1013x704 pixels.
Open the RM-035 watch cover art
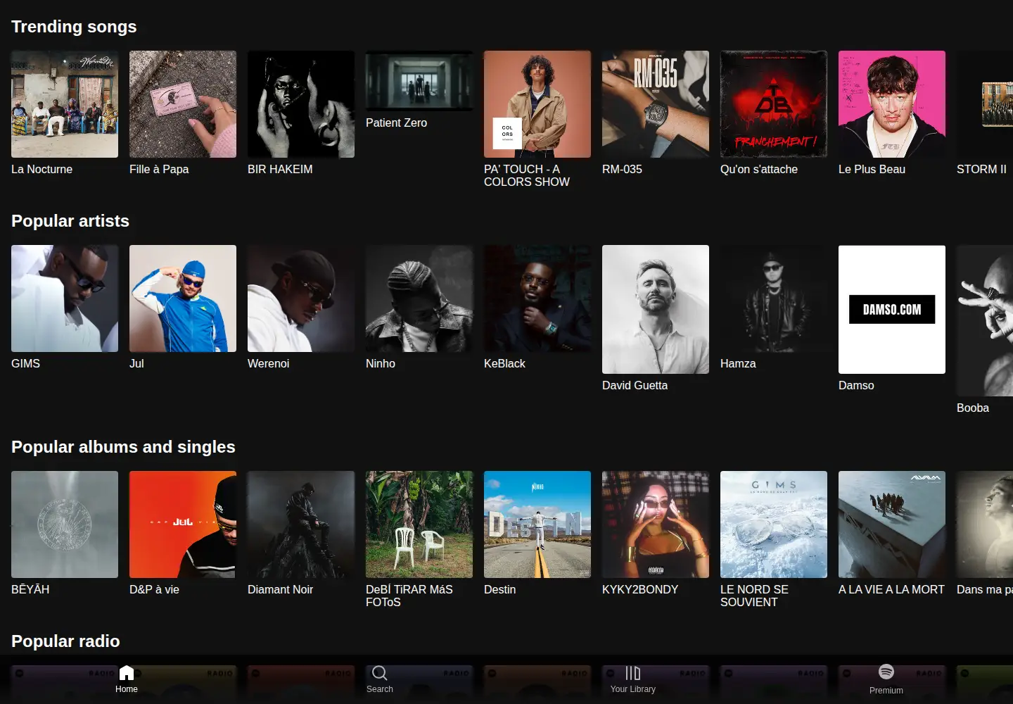click(656, 104)
